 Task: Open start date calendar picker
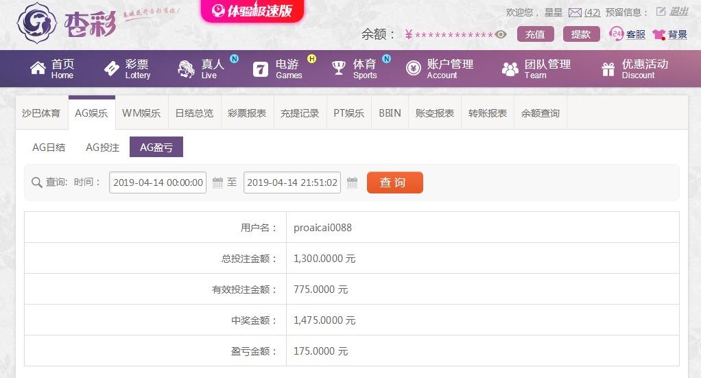point(217,182)
